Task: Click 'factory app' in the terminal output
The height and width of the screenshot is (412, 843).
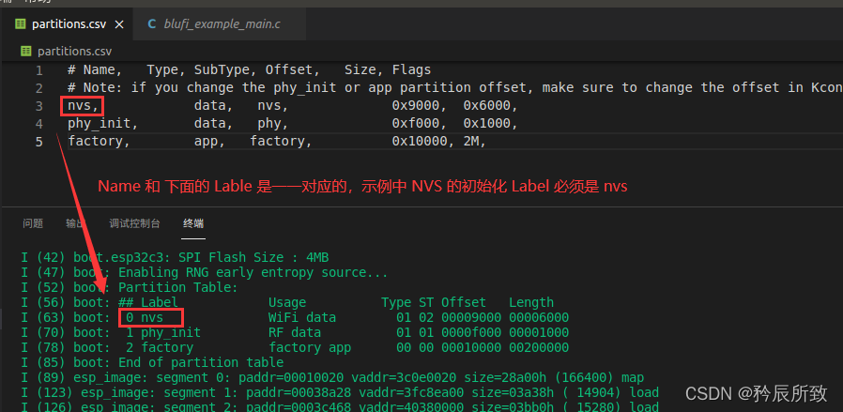Action: coord(310,347)
